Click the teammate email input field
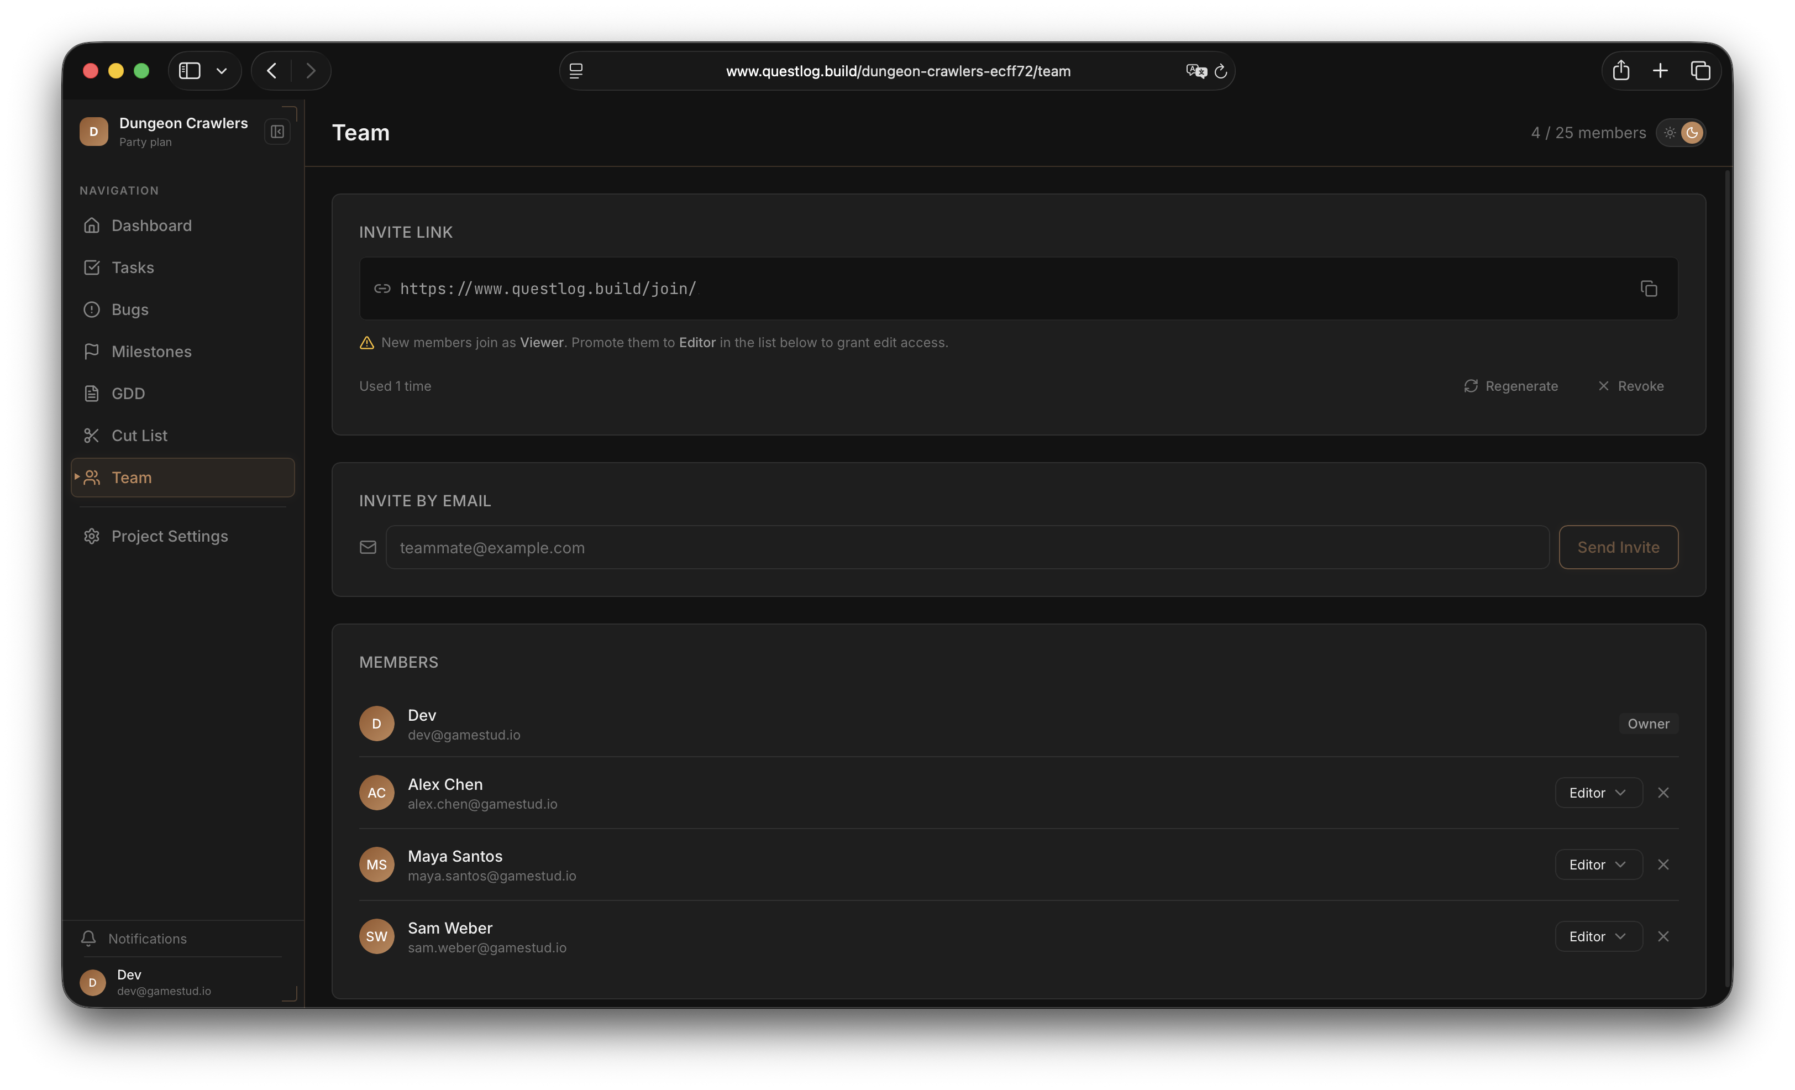 click(967, 548)
